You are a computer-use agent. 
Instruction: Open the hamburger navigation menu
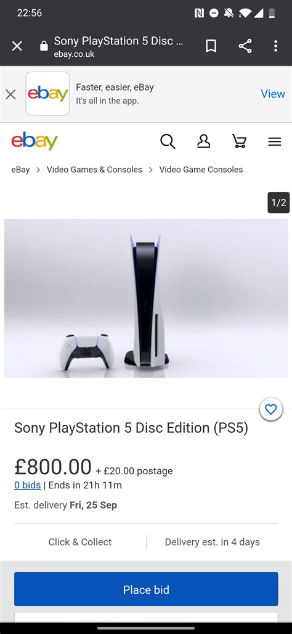point(275,141)
